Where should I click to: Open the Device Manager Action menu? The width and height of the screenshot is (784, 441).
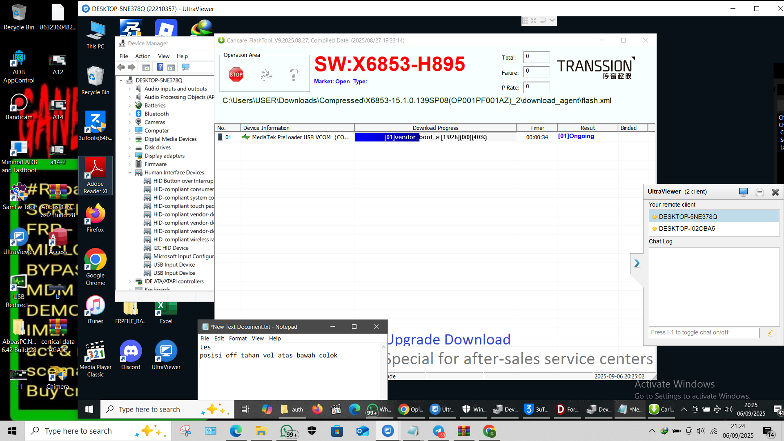(x=143, y=56)
